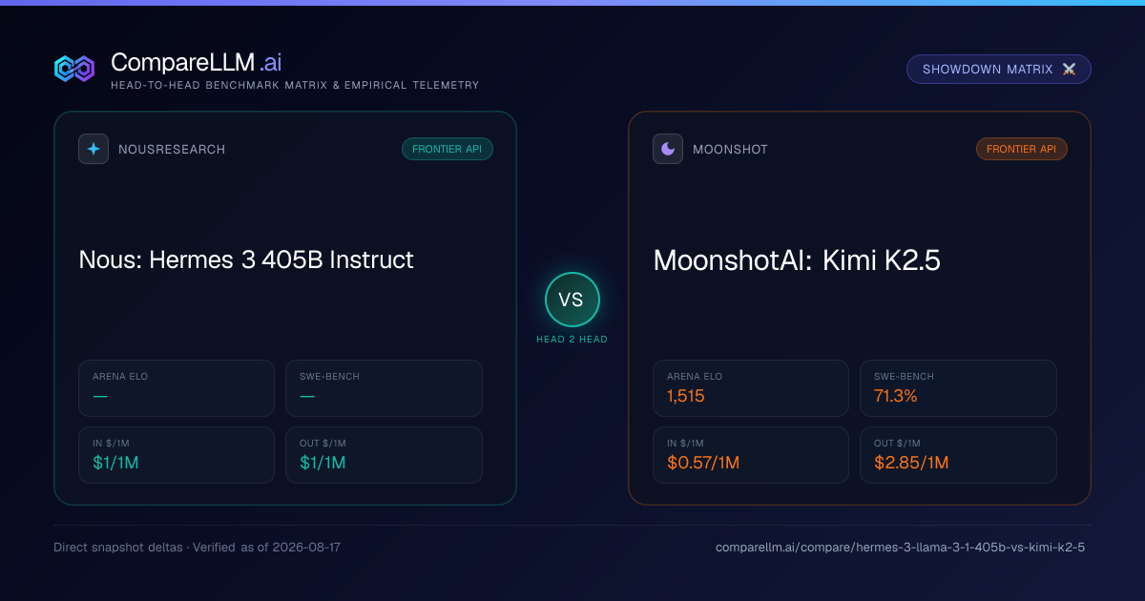
Task: Select the MoonshotAI: Kimi K2.5 title
Action: click(x=797, y=260)
